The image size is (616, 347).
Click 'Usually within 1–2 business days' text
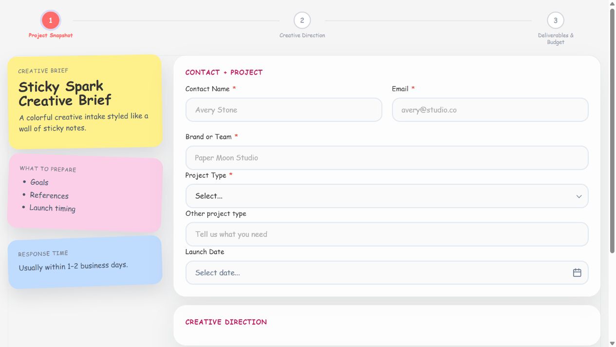point(74,266)
